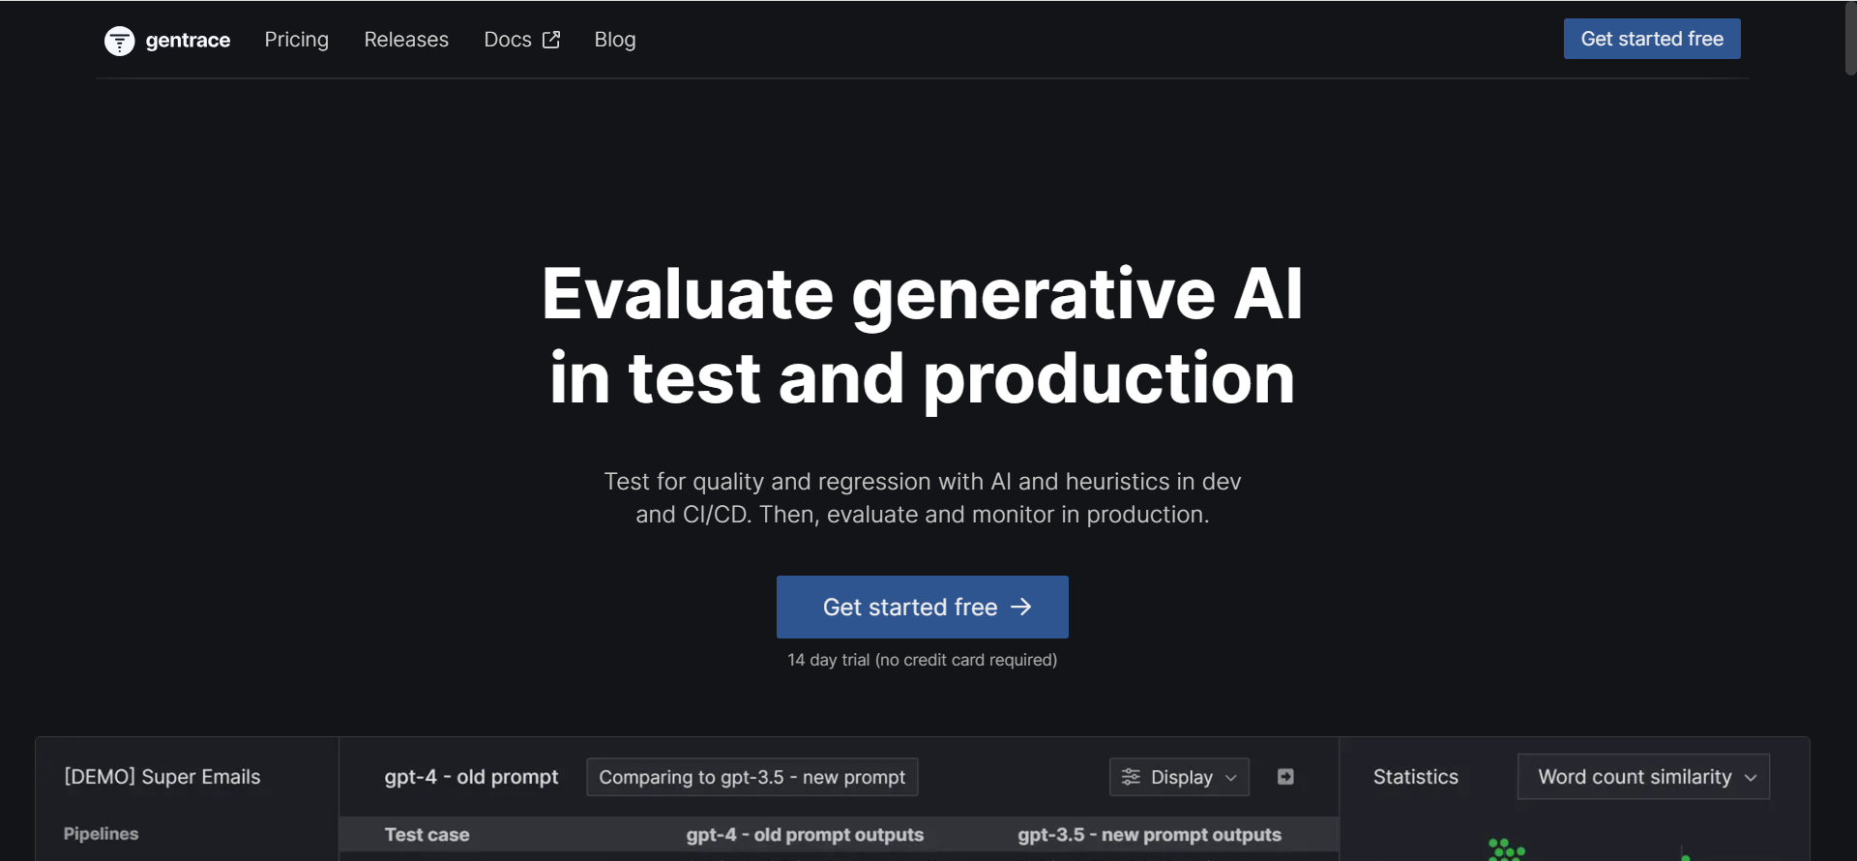Open the Pricing page
Viewport: 1857px width, 861px height.
click(x=297, y=40)
